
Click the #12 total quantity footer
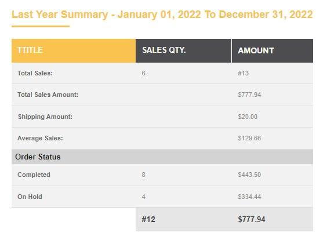[x=148, y=219]
